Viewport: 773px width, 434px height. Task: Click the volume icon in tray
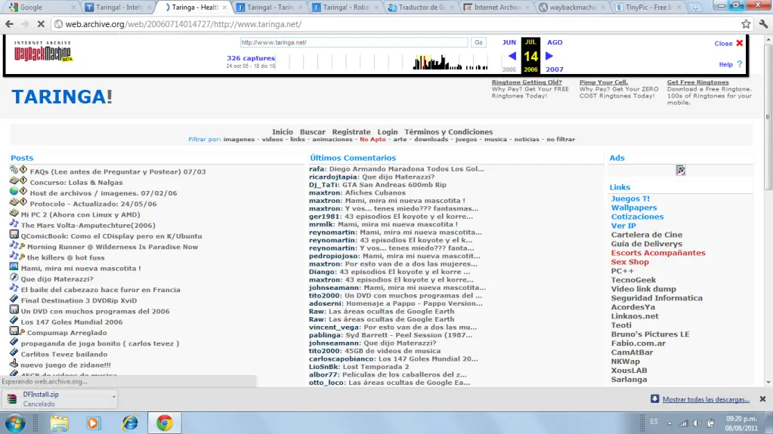697,423
